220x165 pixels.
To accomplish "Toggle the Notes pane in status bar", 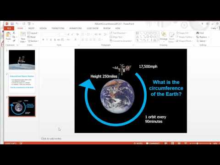I will (138, 143).
